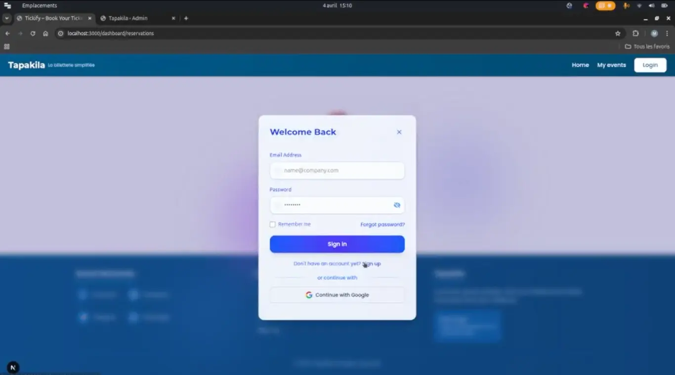
Task: Click the localhost URL address bar
Action: tap(336, 34)
